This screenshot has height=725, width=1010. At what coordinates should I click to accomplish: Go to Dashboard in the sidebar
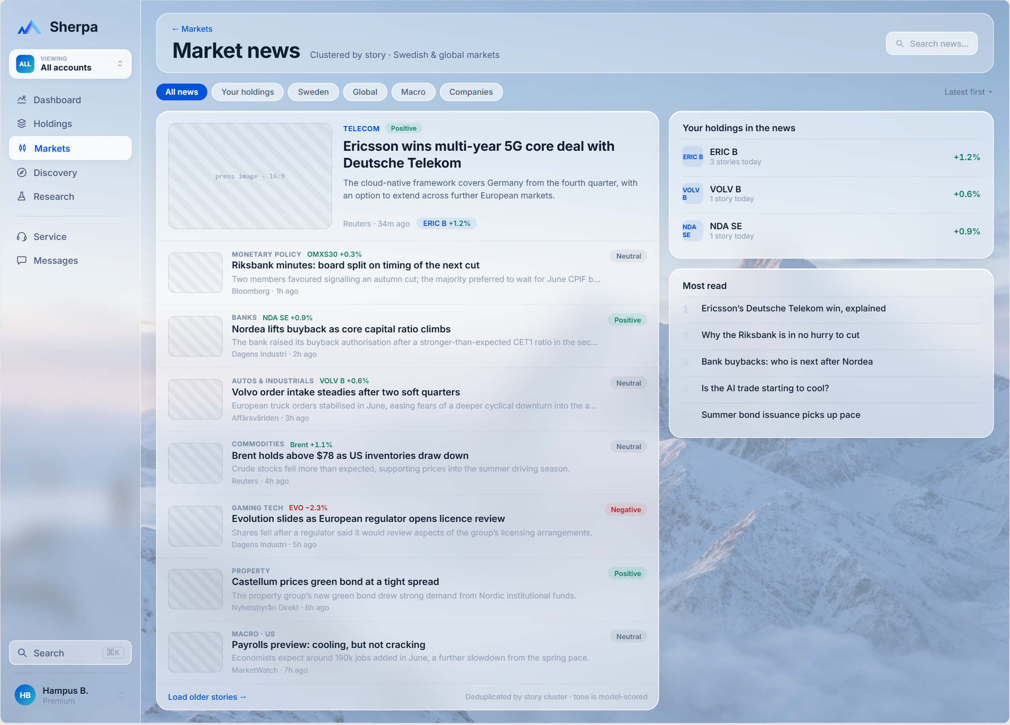click(x=70, y=99)
